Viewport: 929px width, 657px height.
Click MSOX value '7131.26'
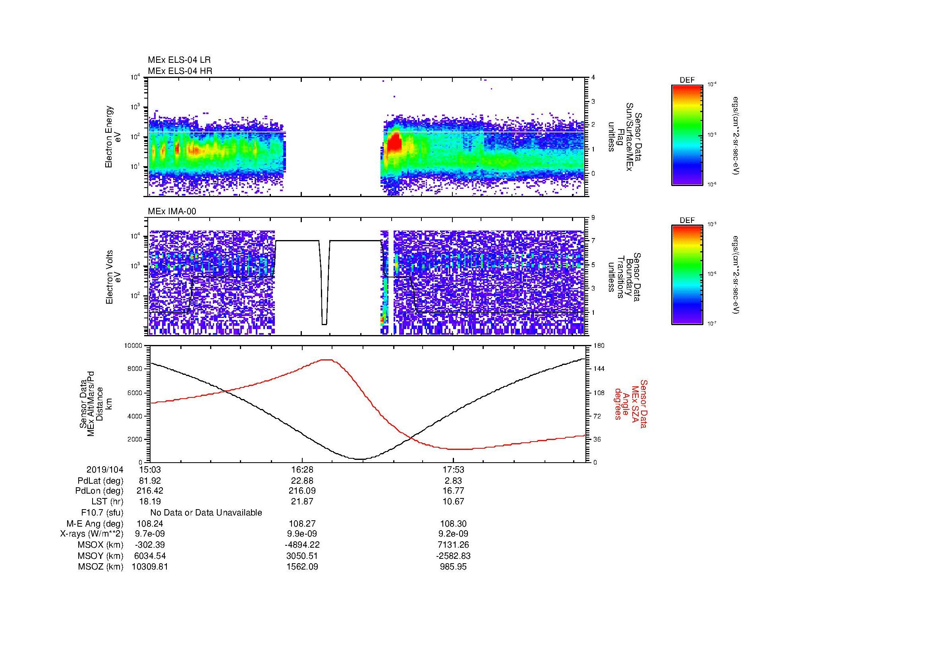click(454, 545)
